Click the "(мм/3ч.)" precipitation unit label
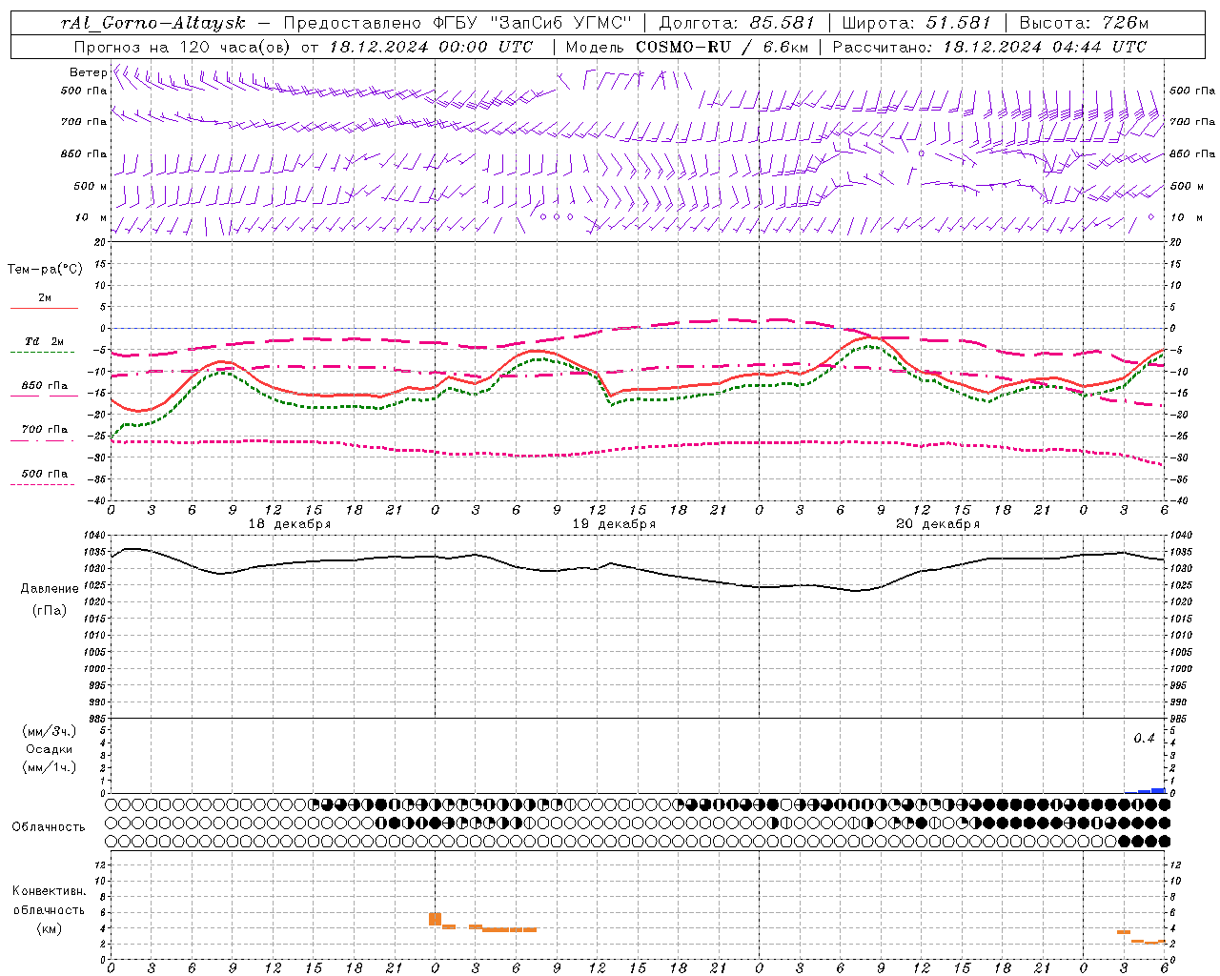1220x976 pixels. [50, 731]
